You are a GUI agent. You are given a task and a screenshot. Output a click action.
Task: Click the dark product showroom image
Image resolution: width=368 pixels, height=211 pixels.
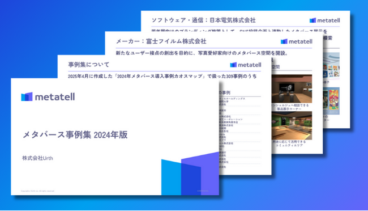coord(292,89)
